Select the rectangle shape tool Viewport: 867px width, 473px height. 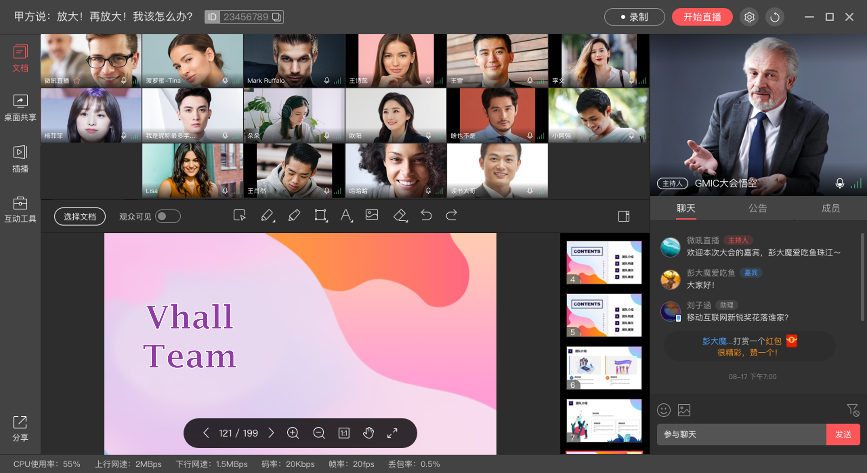pyautogui.click(x=321, y=216)
